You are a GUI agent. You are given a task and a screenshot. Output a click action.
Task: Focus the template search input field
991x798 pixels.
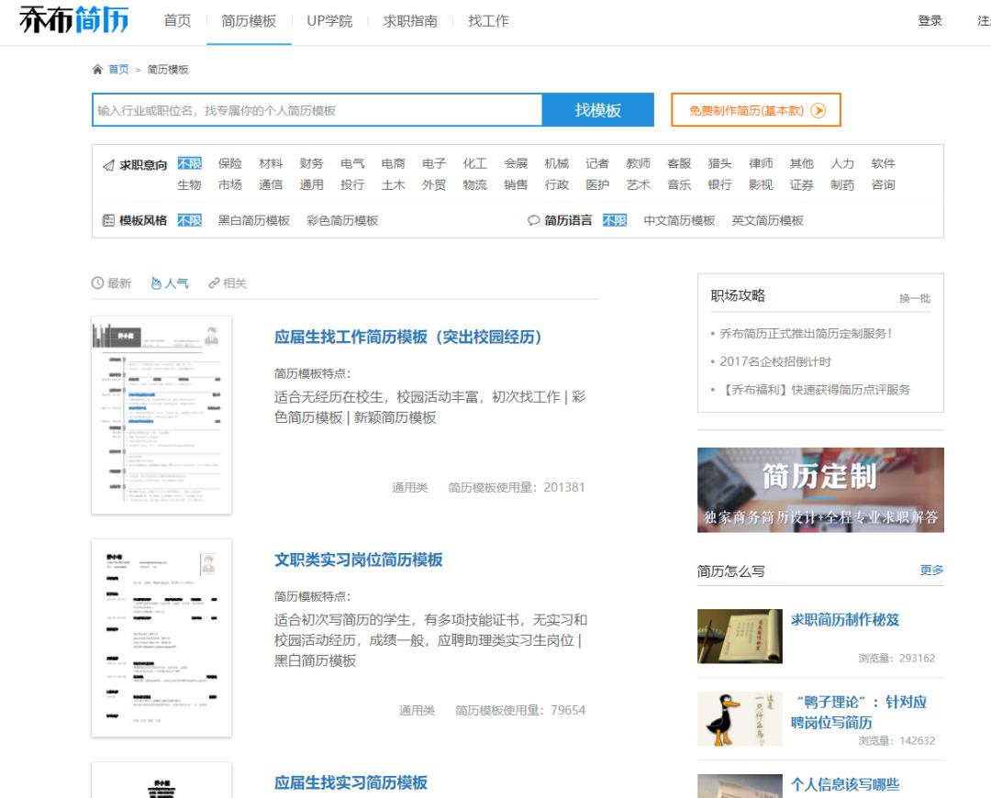317,110
